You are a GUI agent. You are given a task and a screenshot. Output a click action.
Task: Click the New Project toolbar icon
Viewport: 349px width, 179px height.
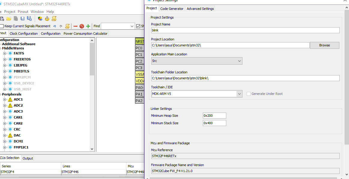point(2,19)
